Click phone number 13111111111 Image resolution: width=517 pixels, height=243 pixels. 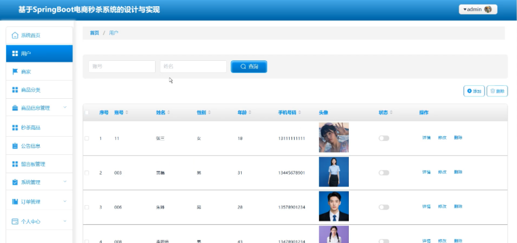[x=292, y=139]
